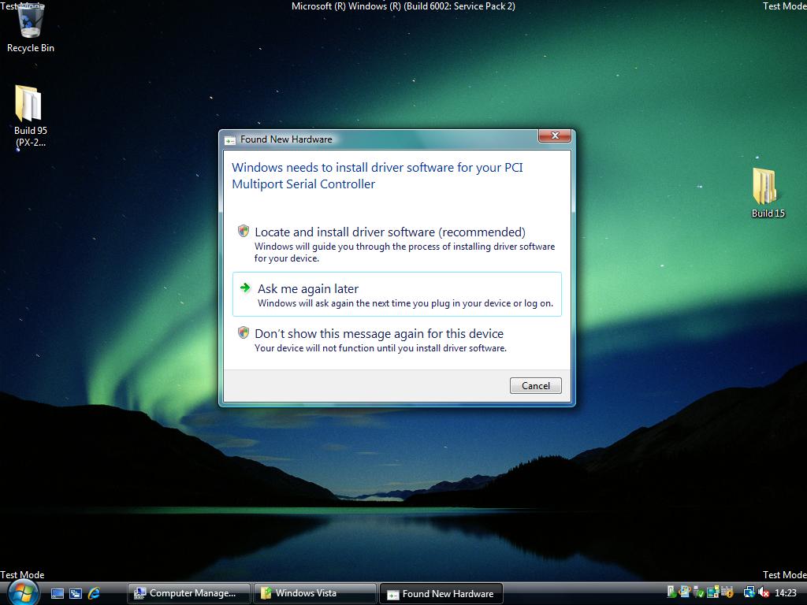Select Don't show this message again for this device

[378, 333]
